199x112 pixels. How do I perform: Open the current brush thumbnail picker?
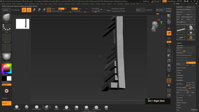[7, 18]
